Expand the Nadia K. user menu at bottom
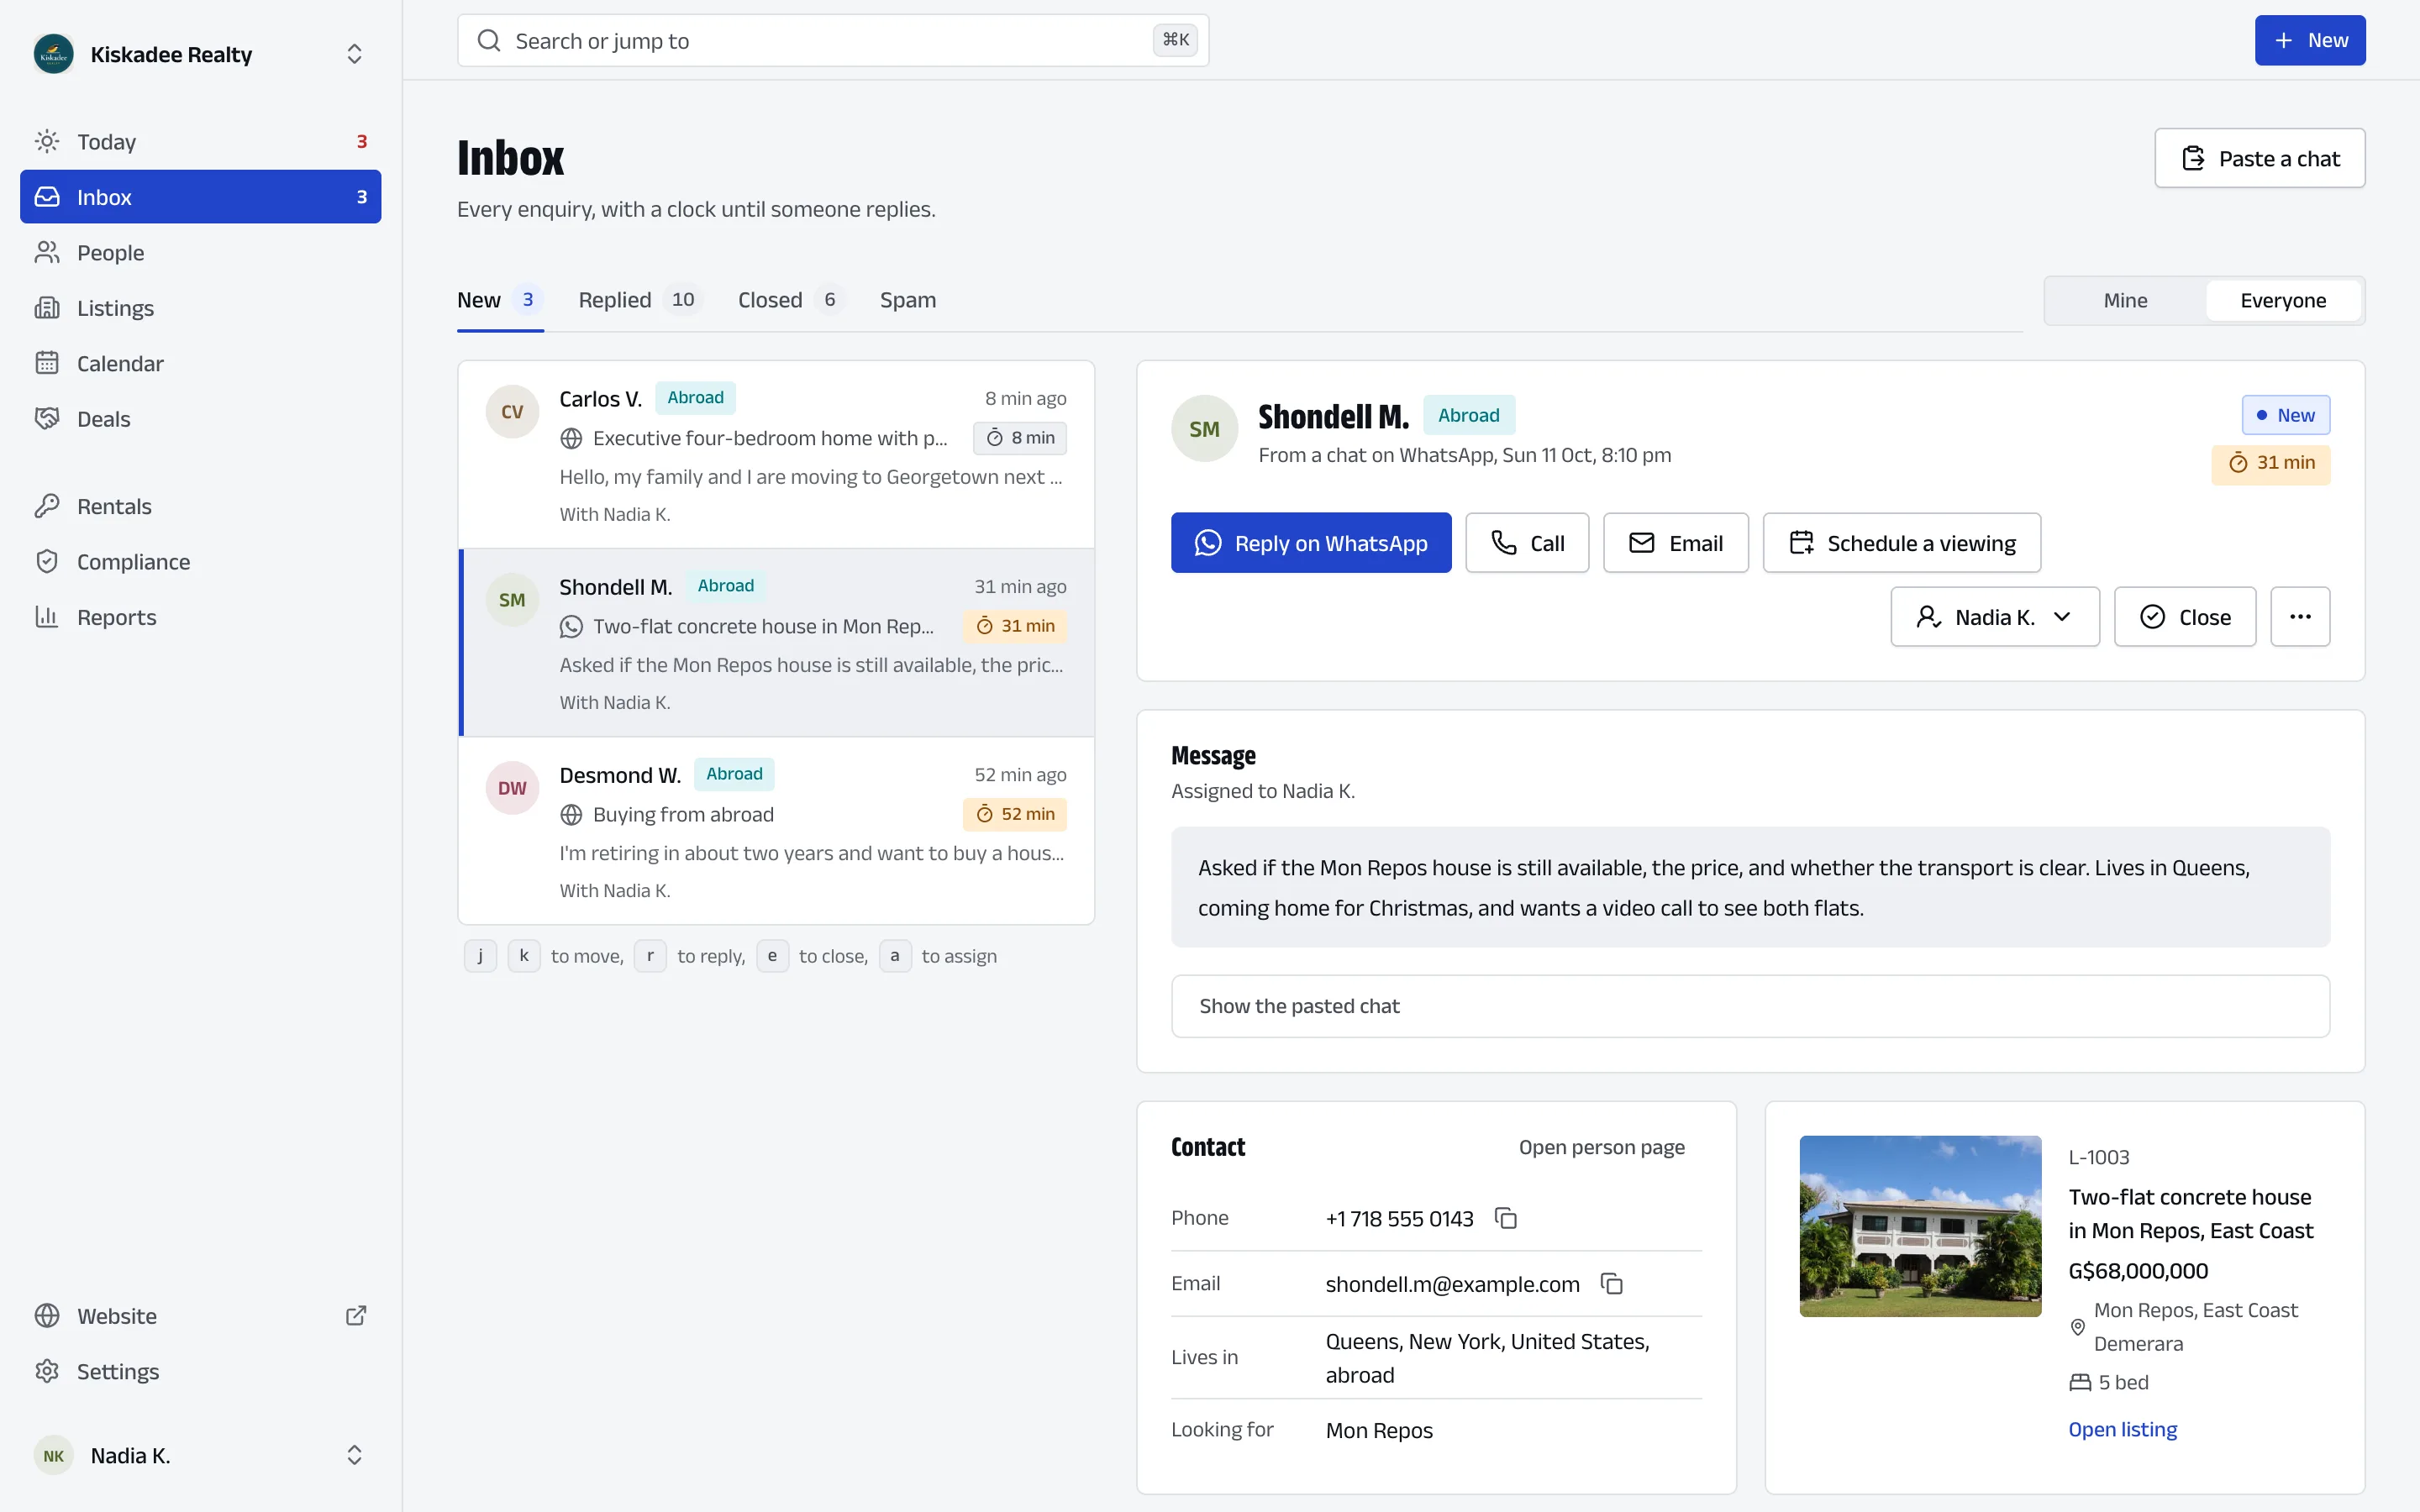This screenshot has height=1512, width=2420. (x=354, y=1455)
